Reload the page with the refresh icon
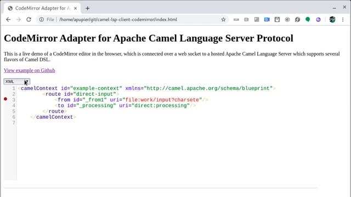The width and height of the screenshot is (351, 197). coord(29,20)
